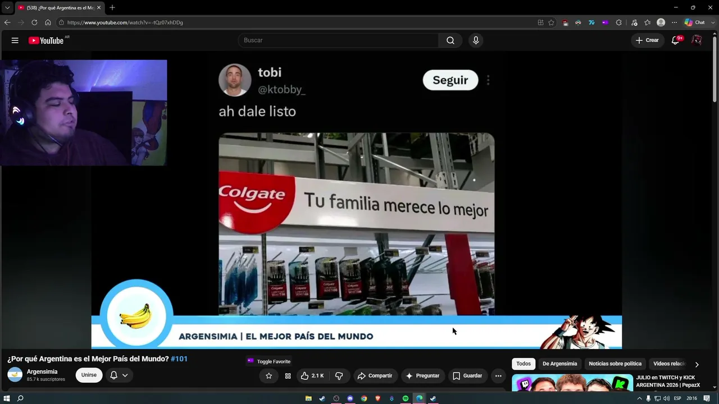Viewport: 719px width, 404px height.
Task: Open the subscription notification bell dropdown
Action: pyautogui.click(x=119, y=375)
